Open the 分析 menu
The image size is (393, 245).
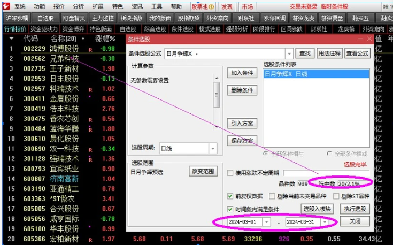(x=79, y=6)
